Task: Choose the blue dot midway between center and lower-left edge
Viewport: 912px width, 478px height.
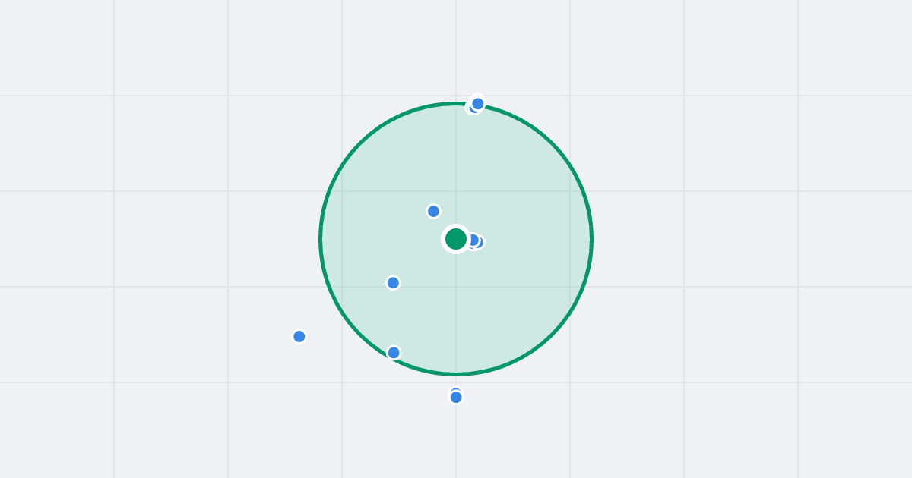Action: pyautogui.click(x=393, y=282)
